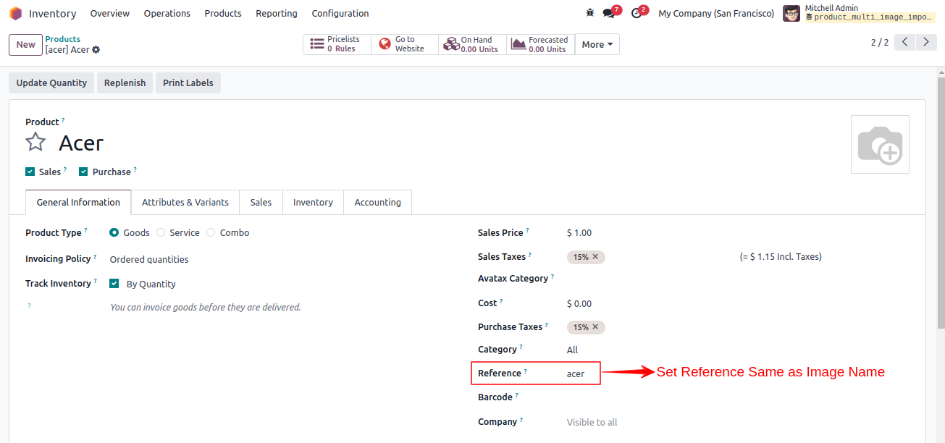Open the Configuration menu
The image size is (945, 443).
340,13
